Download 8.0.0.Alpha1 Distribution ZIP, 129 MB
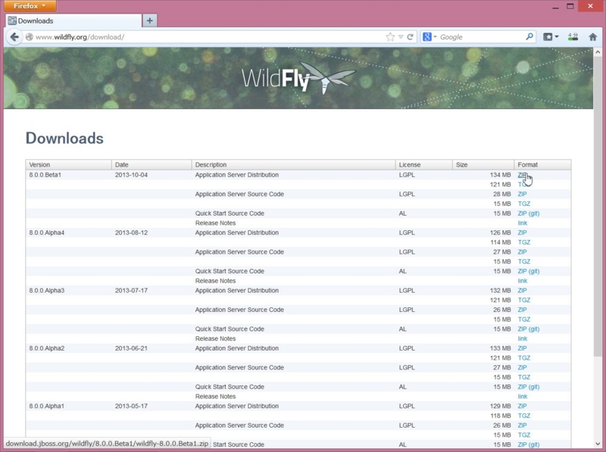Viewport: 606px width, 452px height. coord(522,406)
